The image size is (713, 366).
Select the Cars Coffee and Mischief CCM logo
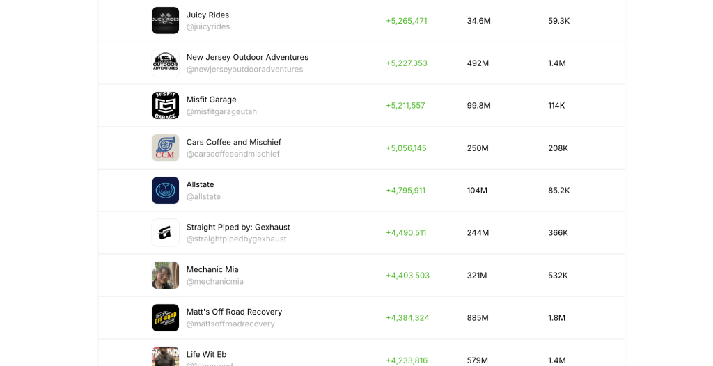165,148
